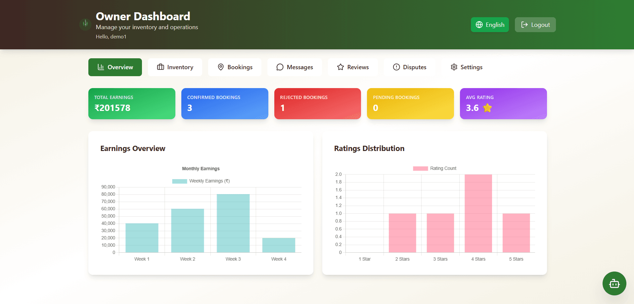Open the English language selector
Image resolution: width=634 pixels, height=304 pixels.
pos(490,25)
